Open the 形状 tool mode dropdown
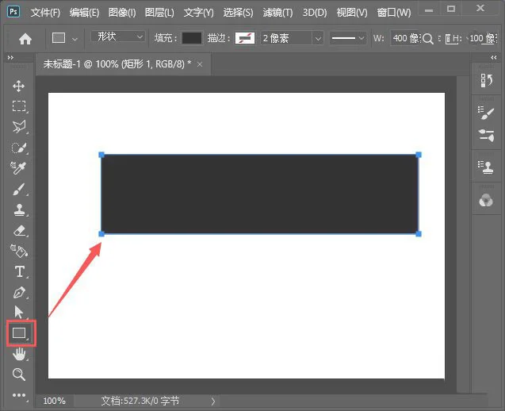 pyautogui.click(x=118, y=37)
